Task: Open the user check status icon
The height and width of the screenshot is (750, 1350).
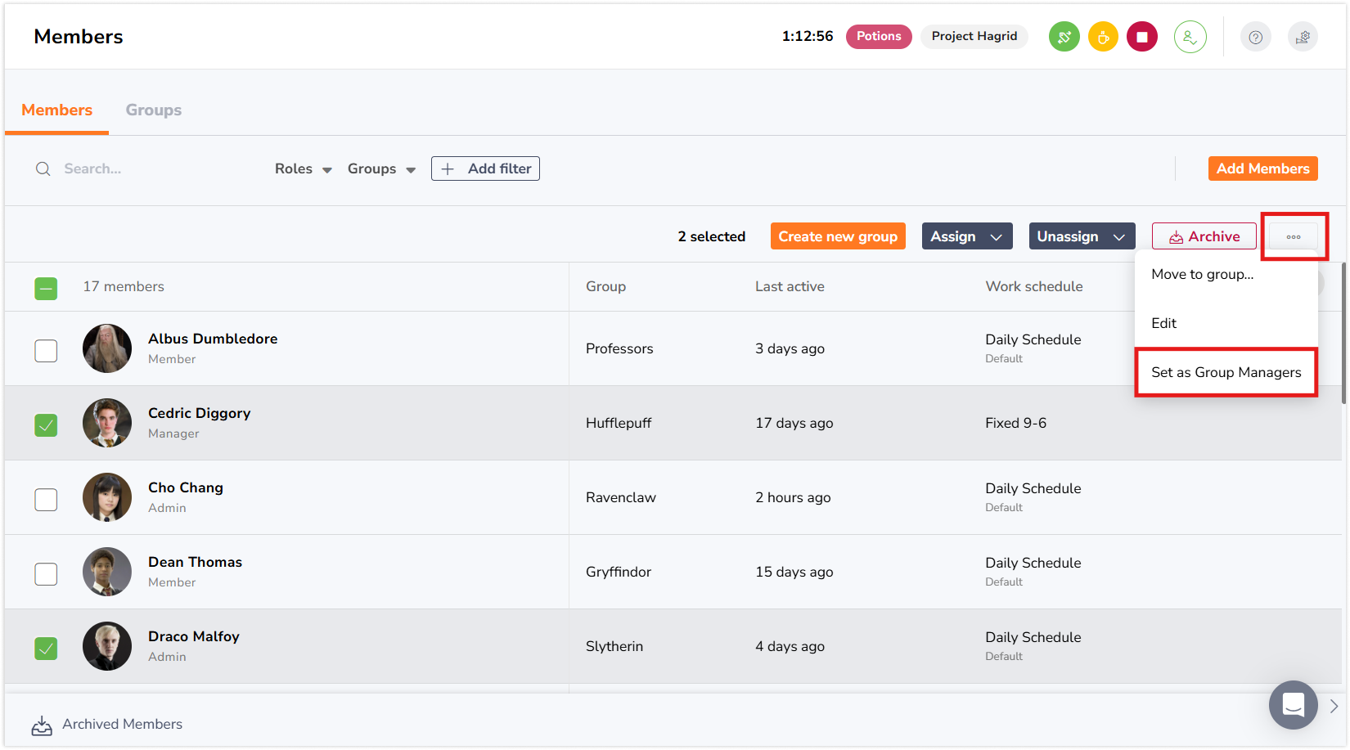Action: click(x=1190, y=37)
